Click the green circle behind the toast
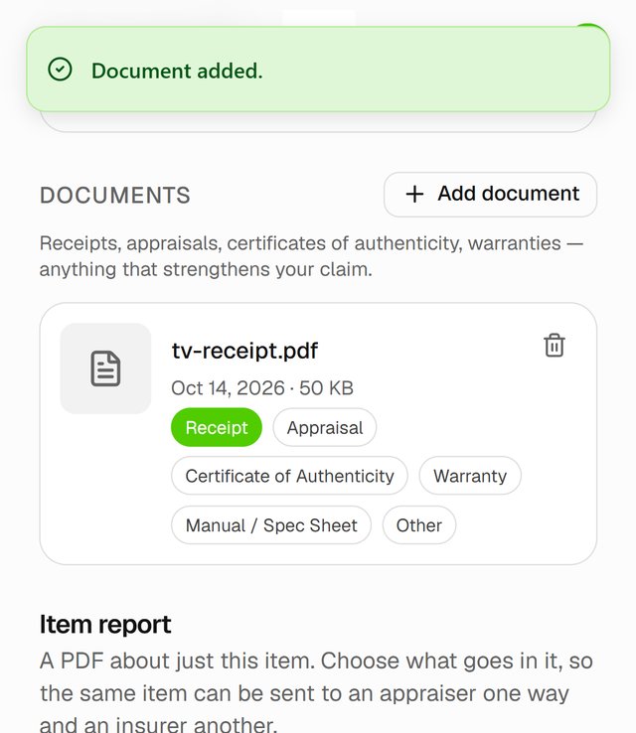Viewport: 636px width, 733px height. coord(590,25)
